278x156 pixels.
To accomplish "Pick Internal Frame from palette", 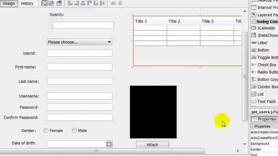I will (265, 7).
